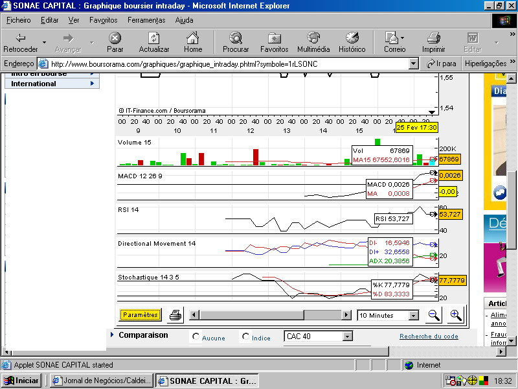Screen dimensions: 518x389
Task: Click SONAE CAPITAL taskbar window button
Action: [x=207, y=381]
